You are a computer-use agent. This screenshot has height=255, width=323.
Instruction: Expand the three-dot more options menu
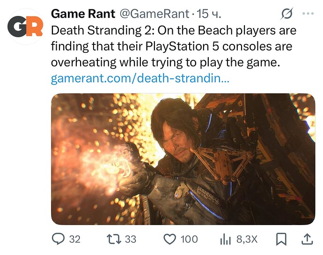pyautogui.click(x=308, y=14)
